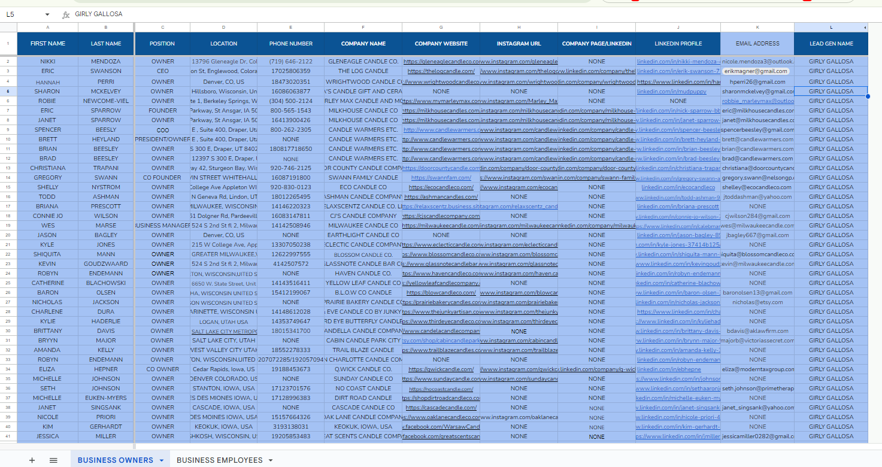The width and height of the screenshot is (882, 467).
Task: Select the row 1 number header
Action: (x=8, y=44)
